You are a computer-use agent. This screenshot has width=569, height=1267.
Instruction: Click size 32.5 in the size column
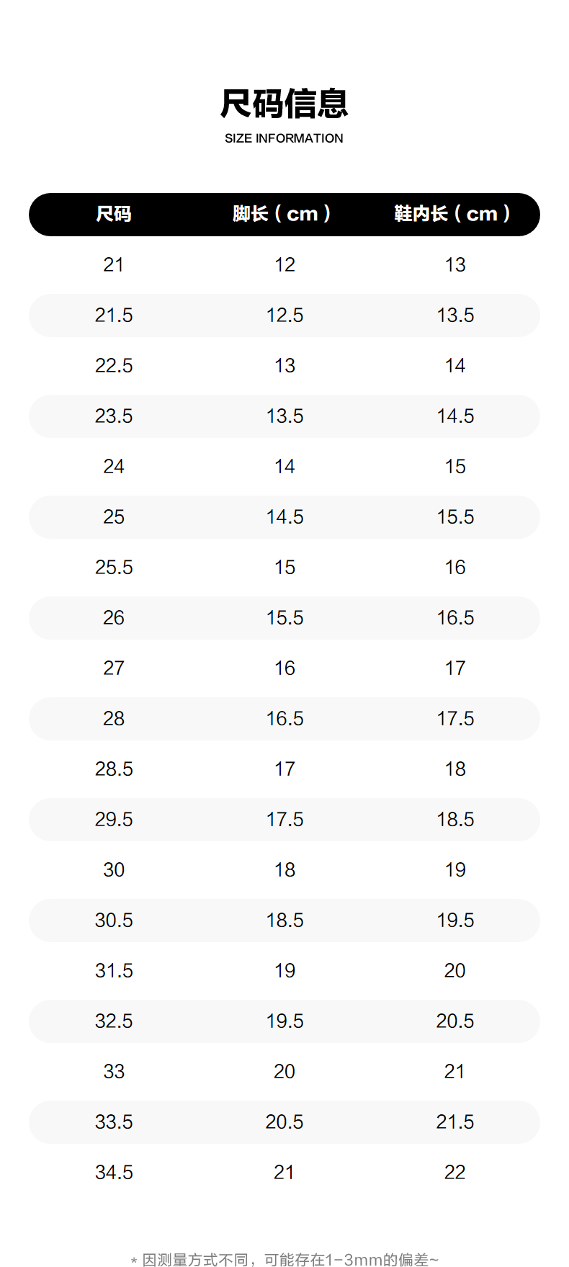tap(114, 1021)
